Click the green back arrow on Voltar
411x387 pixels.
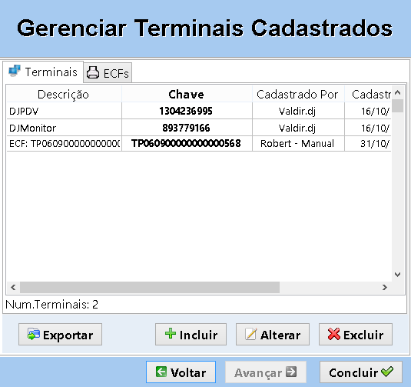[161, 372]
